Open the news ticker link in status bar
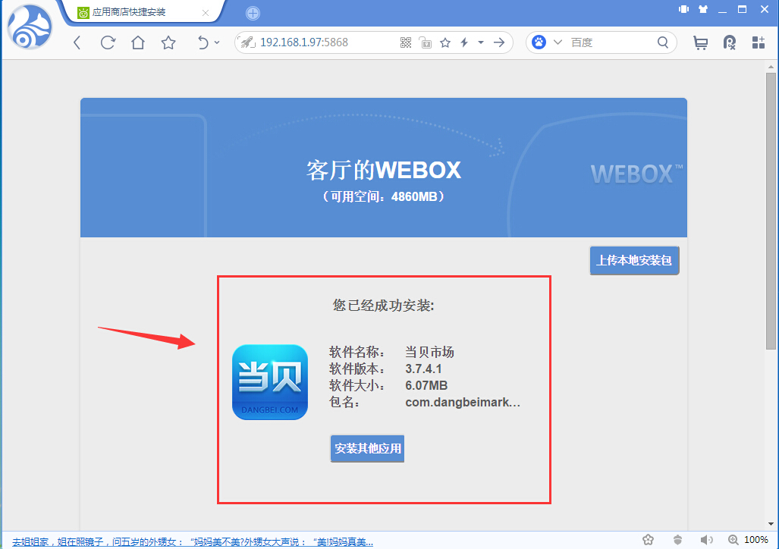The image size is (779, 549). pyautogui.click(x=193, y=541)
